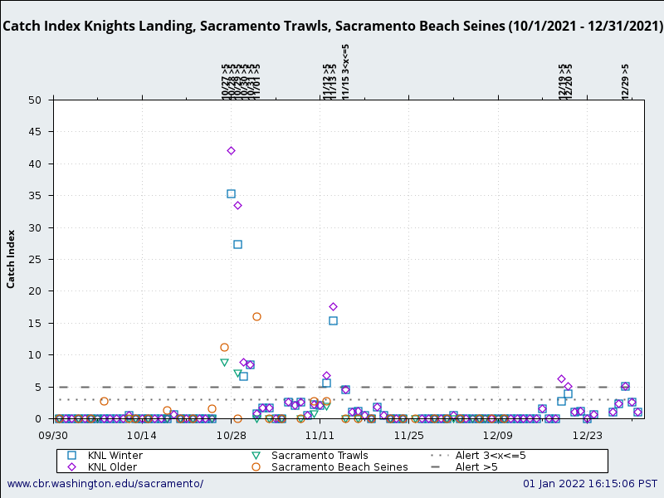Screen dimensions: 664x498
Task: Click the KNL Winter blue square legend marker
Action: coord(73,455)
